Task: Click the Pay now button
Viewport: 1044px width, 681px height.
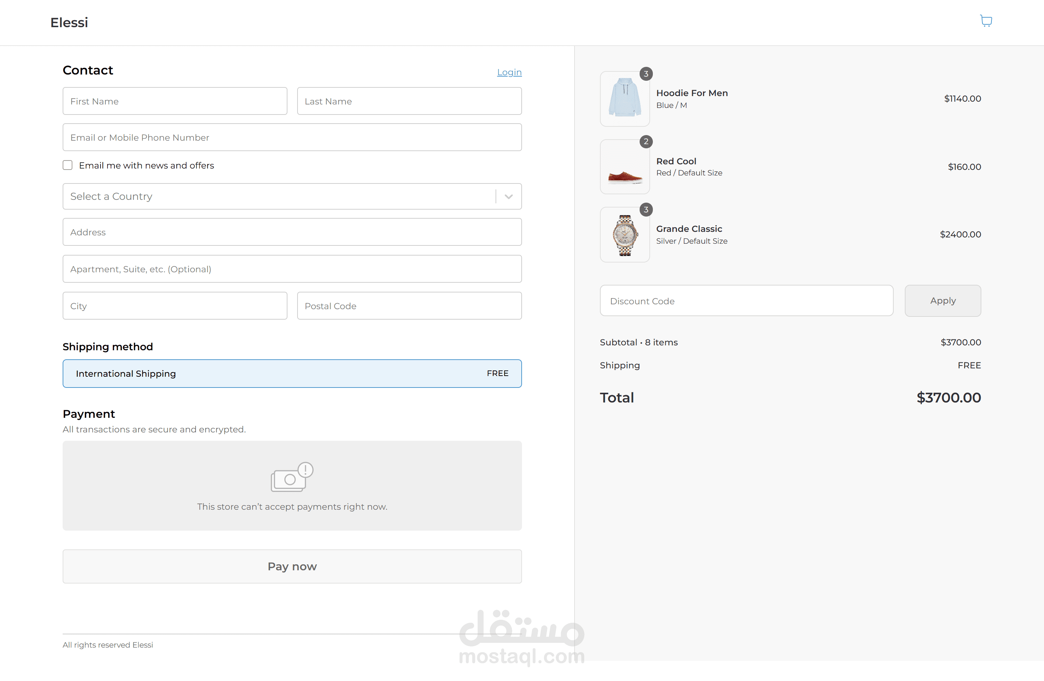Action: click(x=292, y=566)
